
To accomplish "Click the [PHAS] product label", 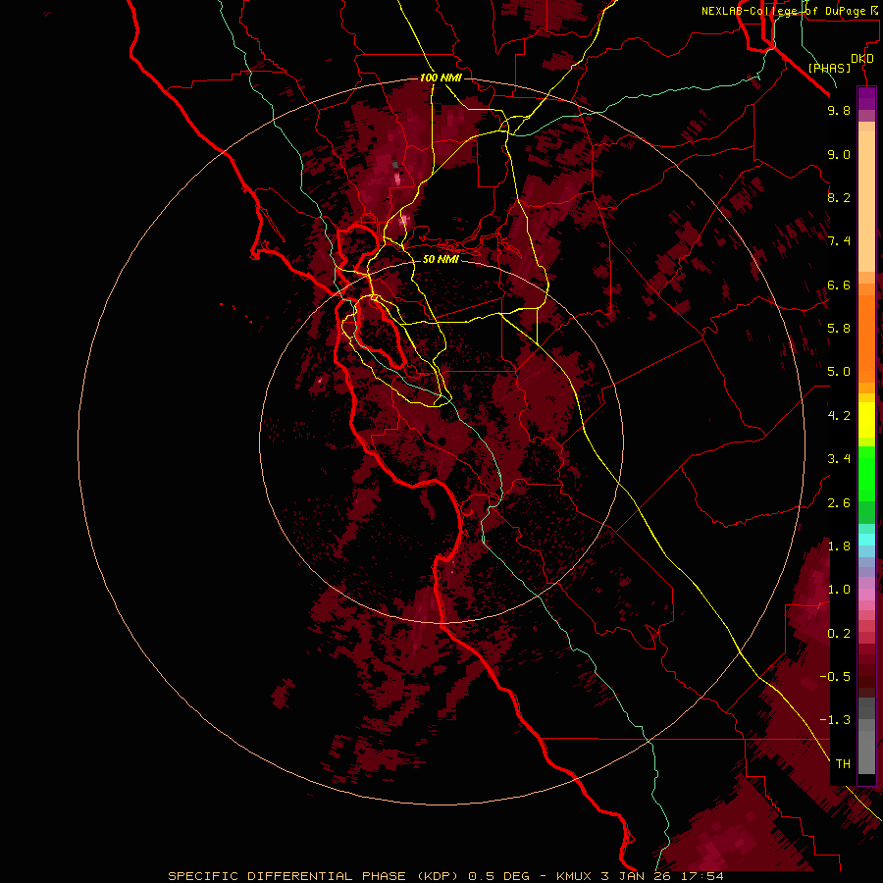I will point(829,69).
